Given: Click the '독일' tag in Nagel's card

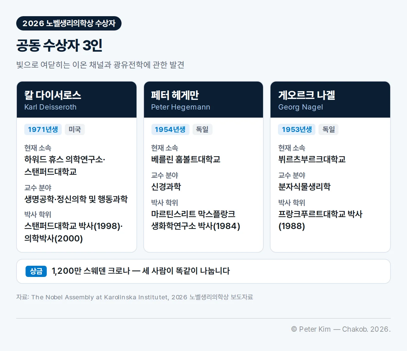Looking at the screenshot, I should tap(328, 129).
